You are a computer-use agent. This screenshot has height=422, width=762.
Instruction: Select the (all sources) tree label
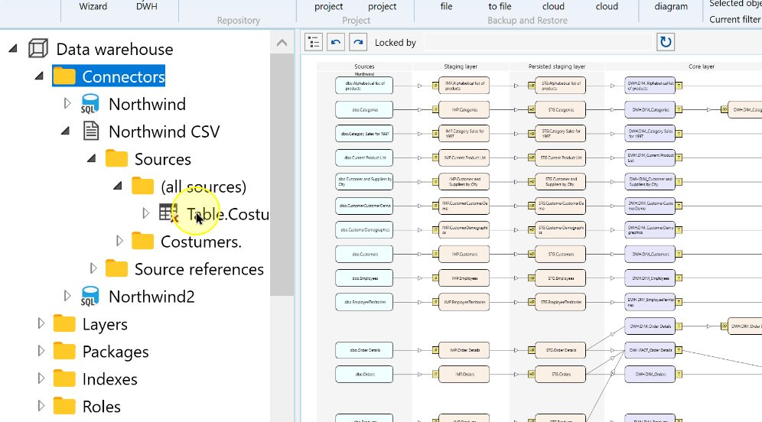coord(204,187)
